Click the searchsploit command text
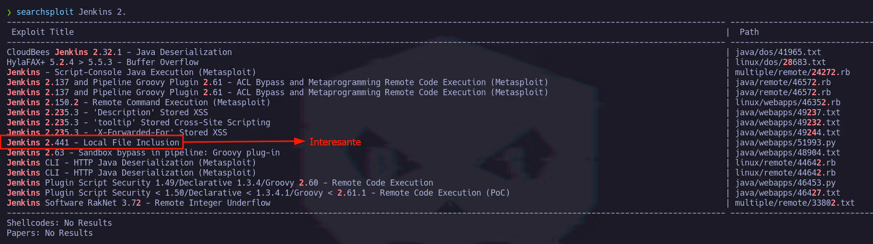This screenshot has height=244, width=873. (x=45, y=12)
